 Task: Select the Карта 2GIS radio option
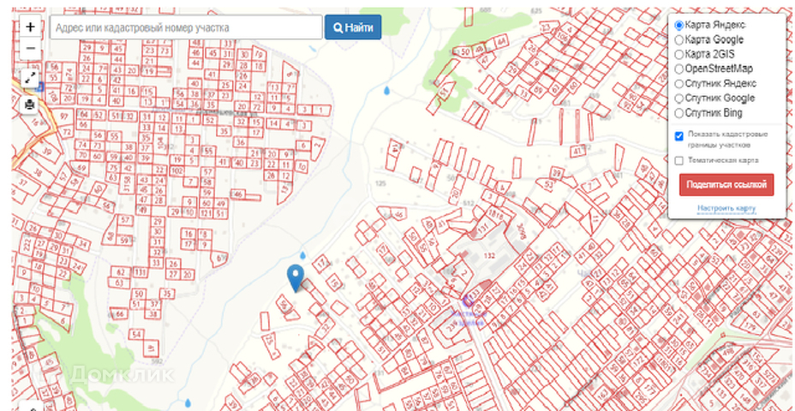[678, 54]
